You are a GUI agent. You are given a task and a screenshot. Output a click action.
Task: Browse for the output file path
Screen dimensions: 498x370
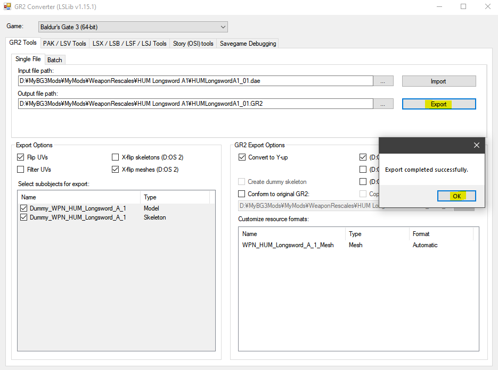tap(383, 104)
